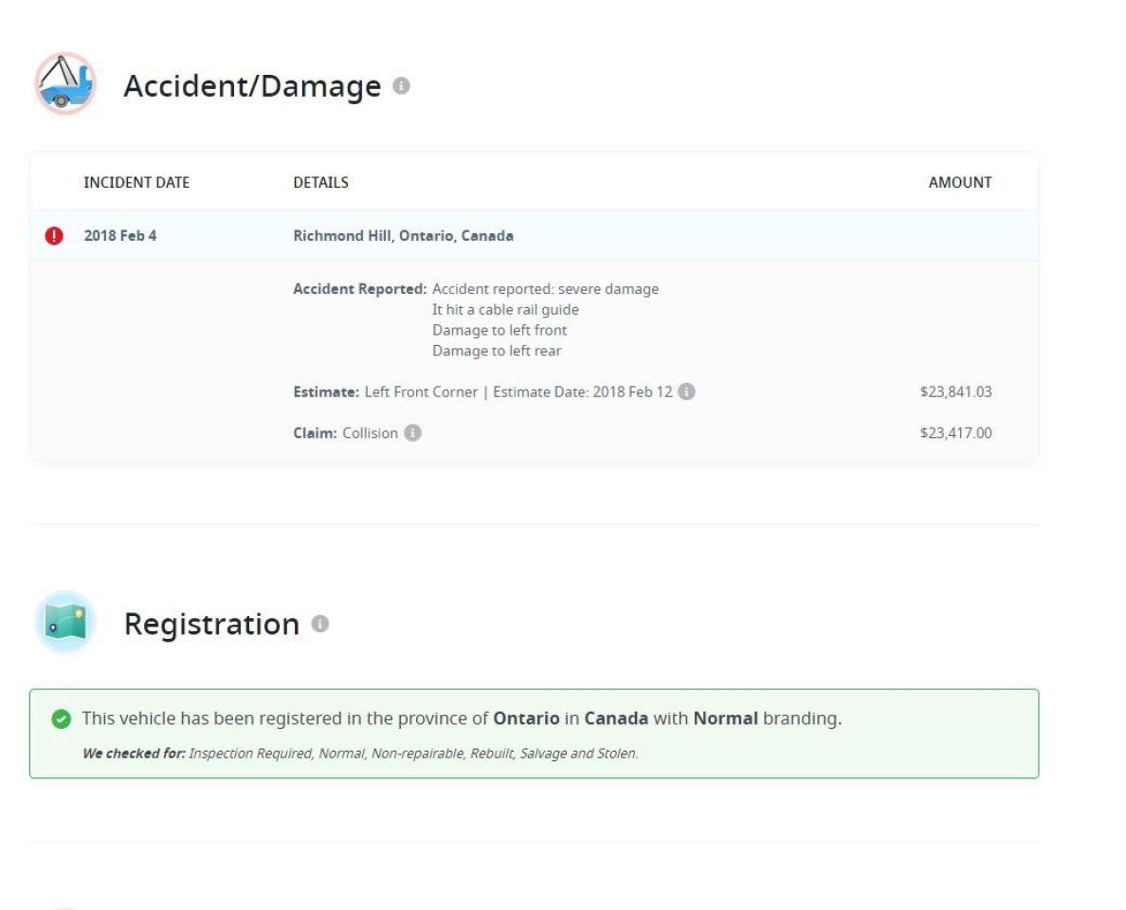Click the Estimate Left Front Corner line
Viewport: 1126px width, 910px height.
tap(482, 391)
